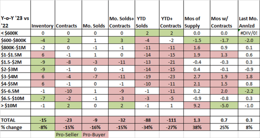Image resolution: width=260 pixels, height=138 pixels.
Task: Select the -111 YTD+ Contracts total cell
Action: [x=172, y=120]
